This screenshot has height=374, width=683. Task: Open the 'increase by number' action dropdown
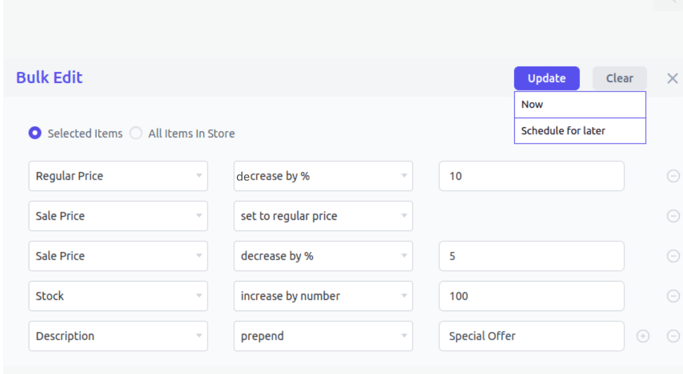tap(323, 296)
